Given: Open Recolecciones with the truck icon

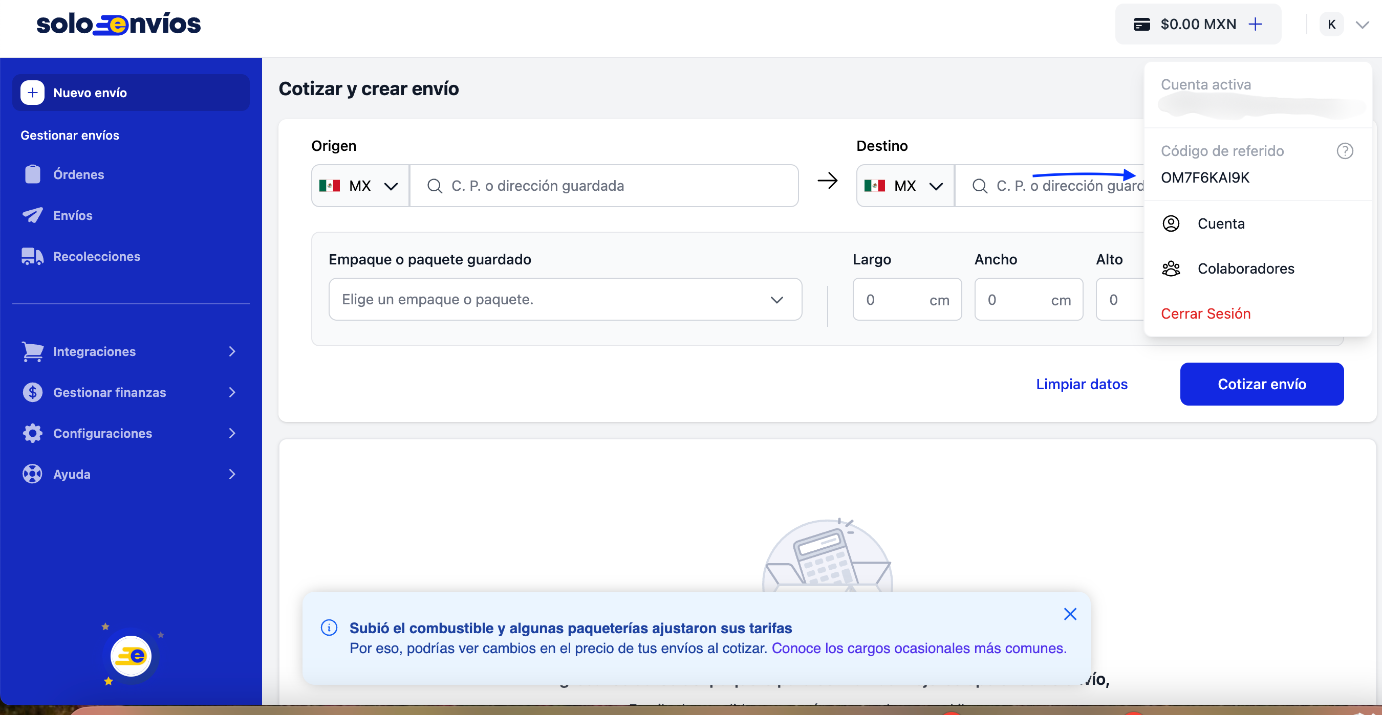Looking at the screenshot, I should pyautogui.click(x=97, y=256).
